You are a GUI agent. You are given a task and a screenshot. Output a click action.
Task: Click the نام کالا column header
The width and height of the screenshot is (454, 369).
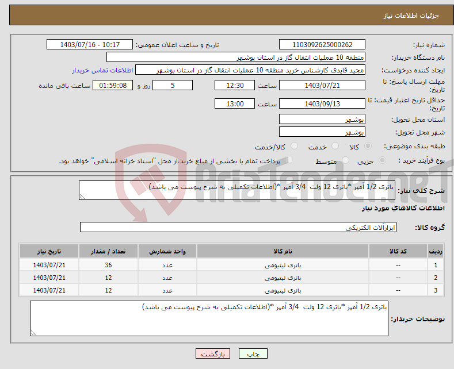coord(283,251)
